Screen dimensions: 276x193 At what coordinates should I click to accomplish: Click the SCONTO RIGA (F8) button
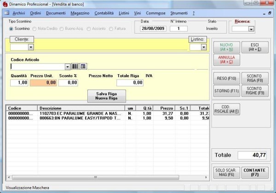(x=255, y=78)
